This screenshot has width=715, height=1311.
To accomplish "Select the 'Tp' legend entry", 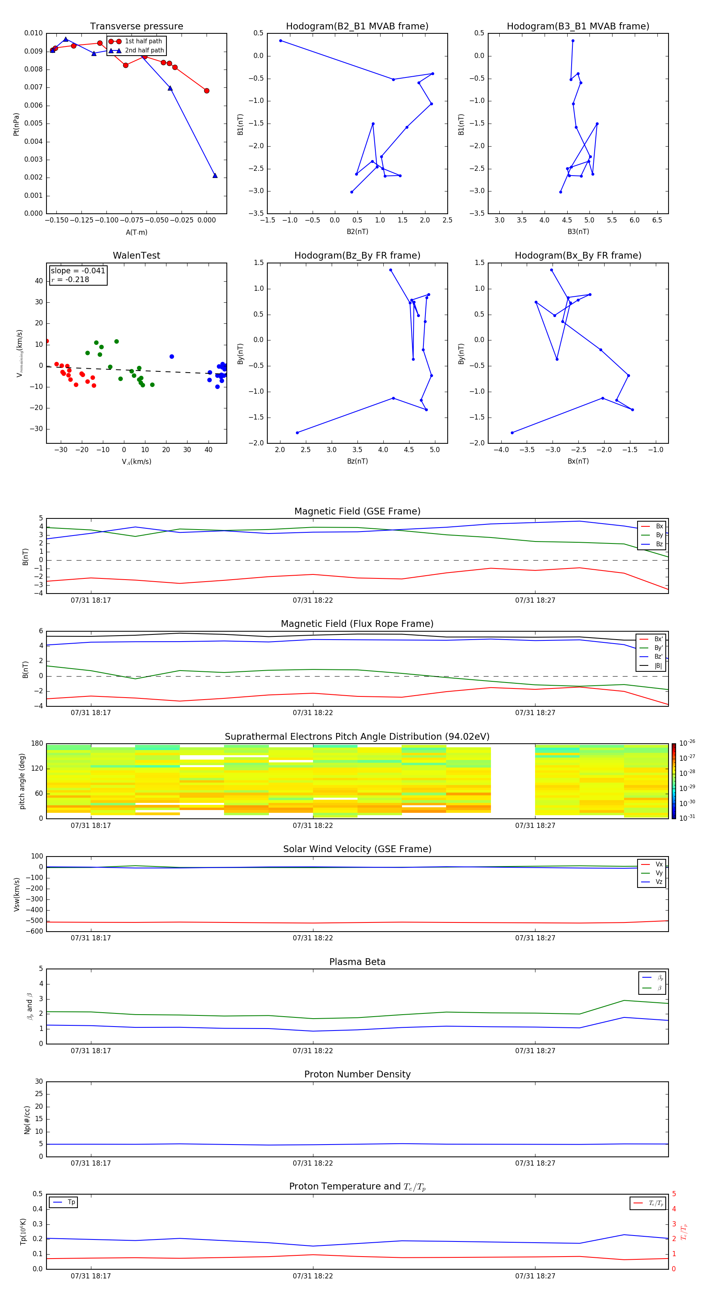I will (64, 1203).
